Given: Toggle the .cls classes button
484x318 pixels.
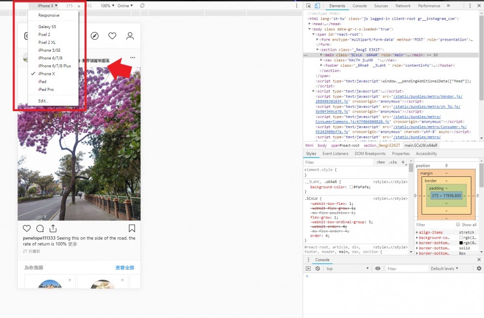Looking at the screenshot, I should point(393,162).
